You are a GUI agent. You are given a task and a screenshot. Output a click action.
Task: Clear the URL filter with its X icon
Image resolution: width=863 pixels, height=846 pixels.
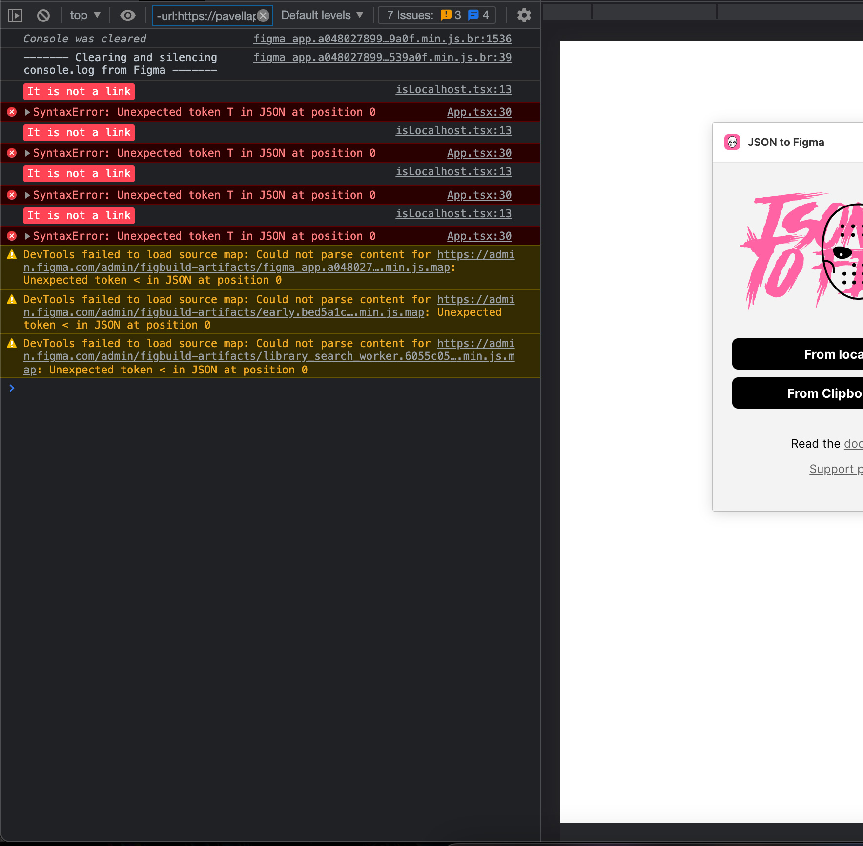[263, 15]
